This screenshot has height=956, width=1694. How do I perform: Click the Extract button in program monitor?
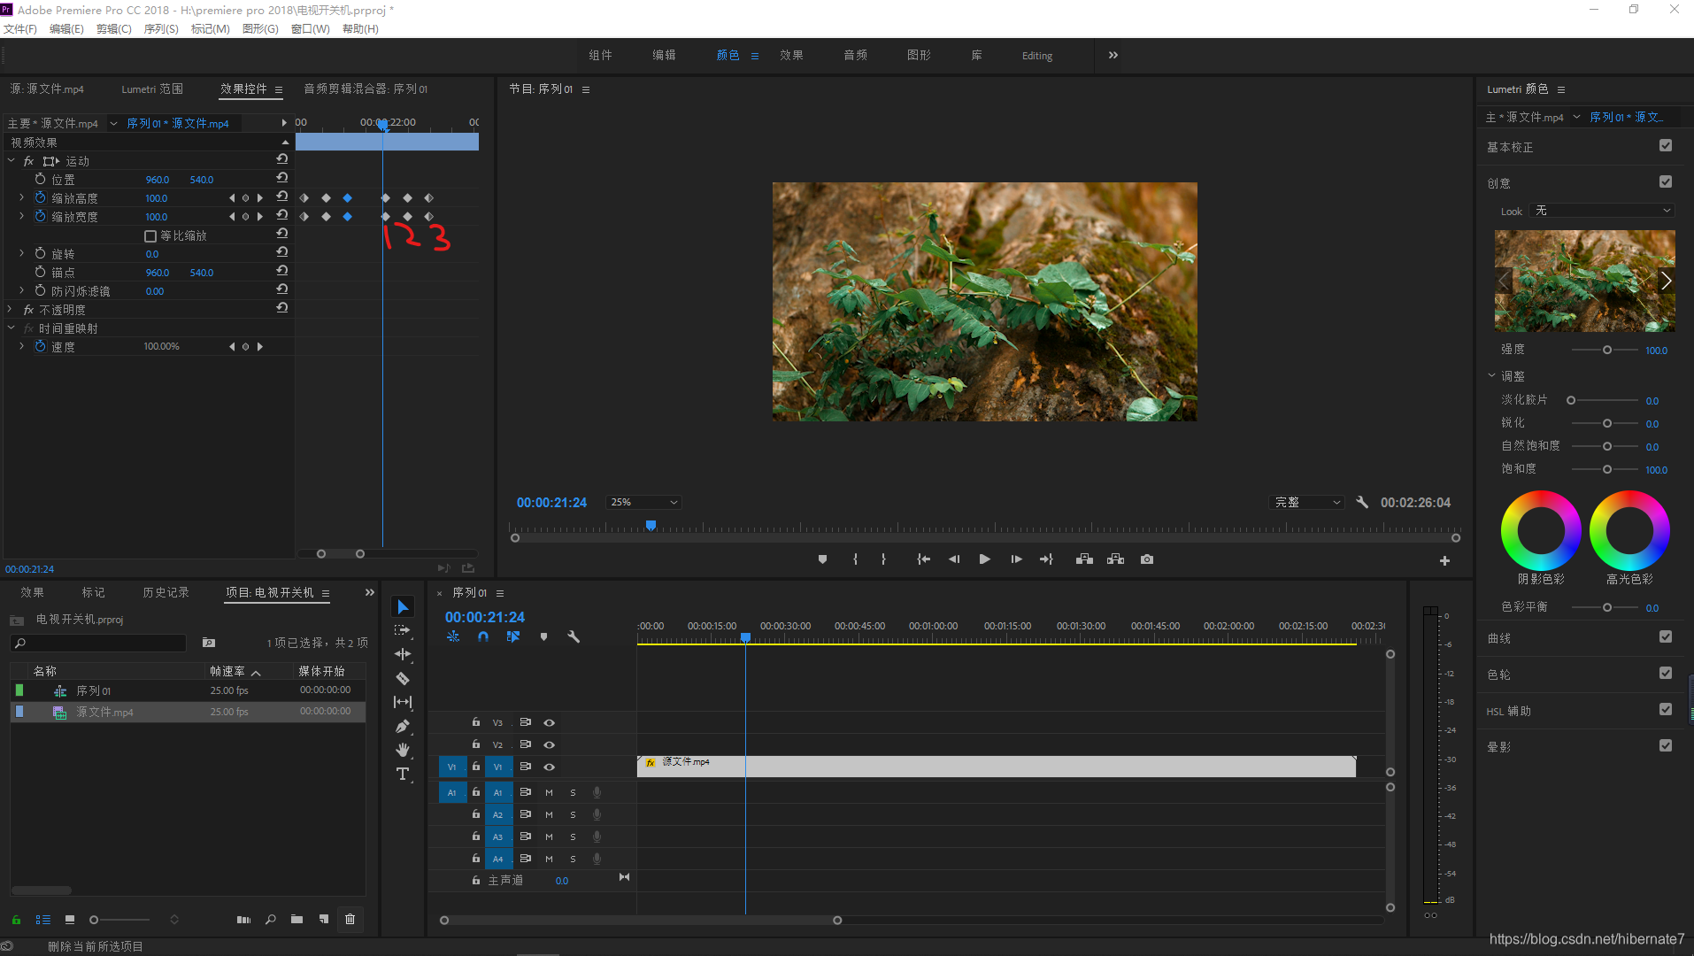(x=1115, y=559)
